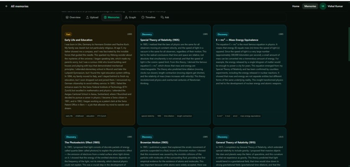Click the 'childhood' tag

(79, 116)
